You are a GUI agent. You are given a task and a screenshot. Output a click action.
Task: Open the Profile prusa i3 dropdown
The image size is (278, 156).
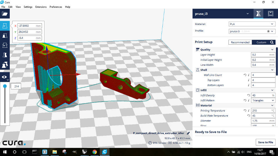click(252, 31)
